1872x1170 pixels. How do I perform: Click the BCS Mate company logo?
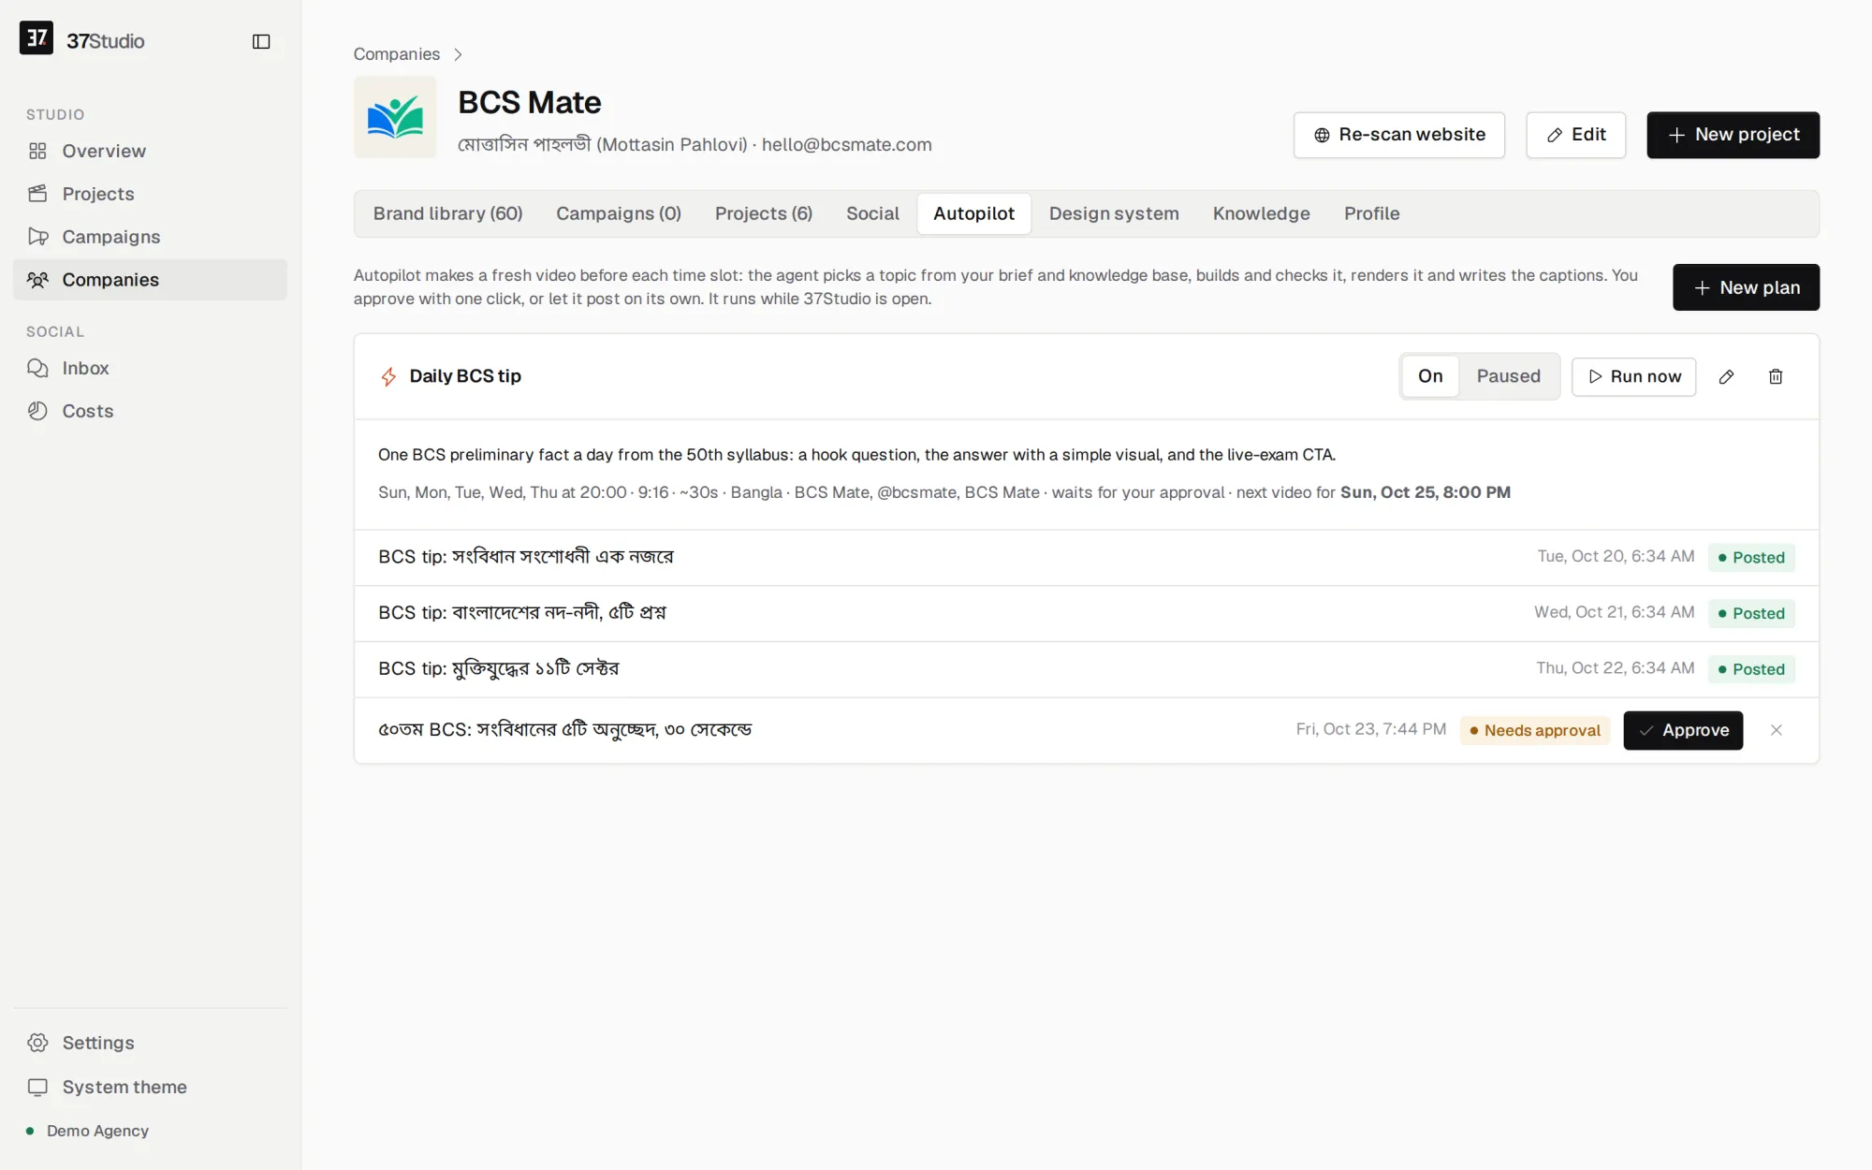(x=395, y=117)
